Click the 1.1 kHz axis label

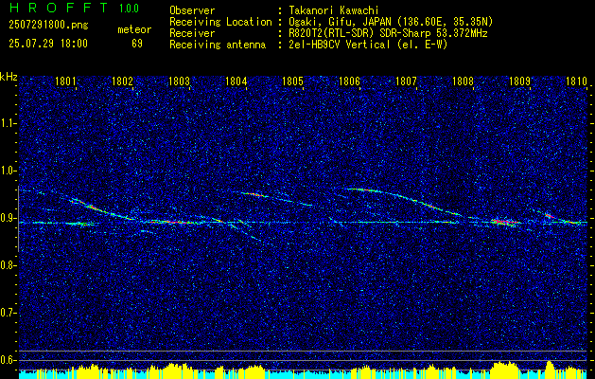pyautogui.click(x=8, y=123)
